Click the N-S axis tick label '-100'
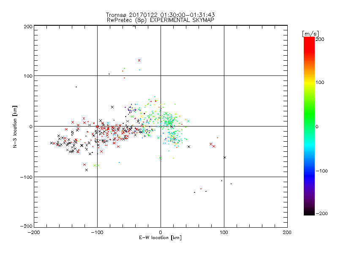The image size is (338, 253). pyautogui.click(x=26, y=177)
